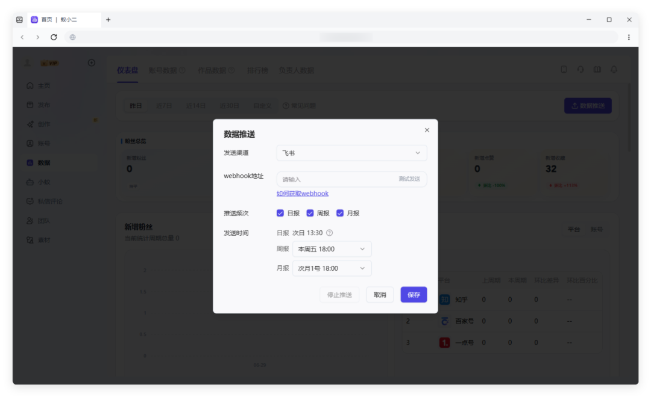Select the 自定义 date range
The height and width of the screenshot is (397, 651).
[262, 106]
